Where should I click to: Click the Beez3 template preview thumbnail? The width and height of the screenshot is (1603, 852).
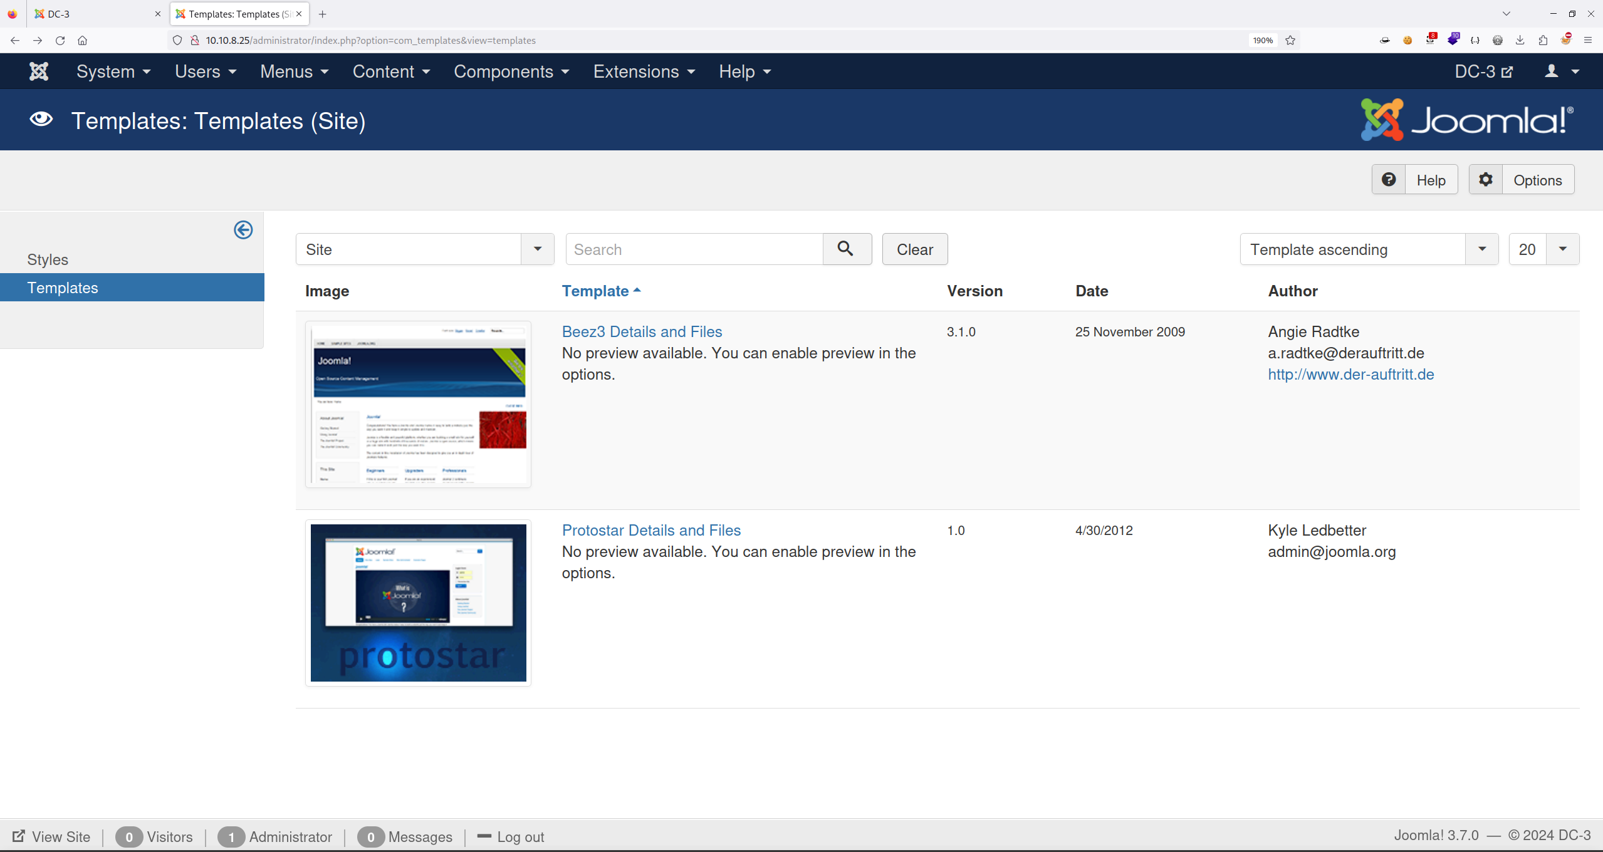tap(418, 404)
